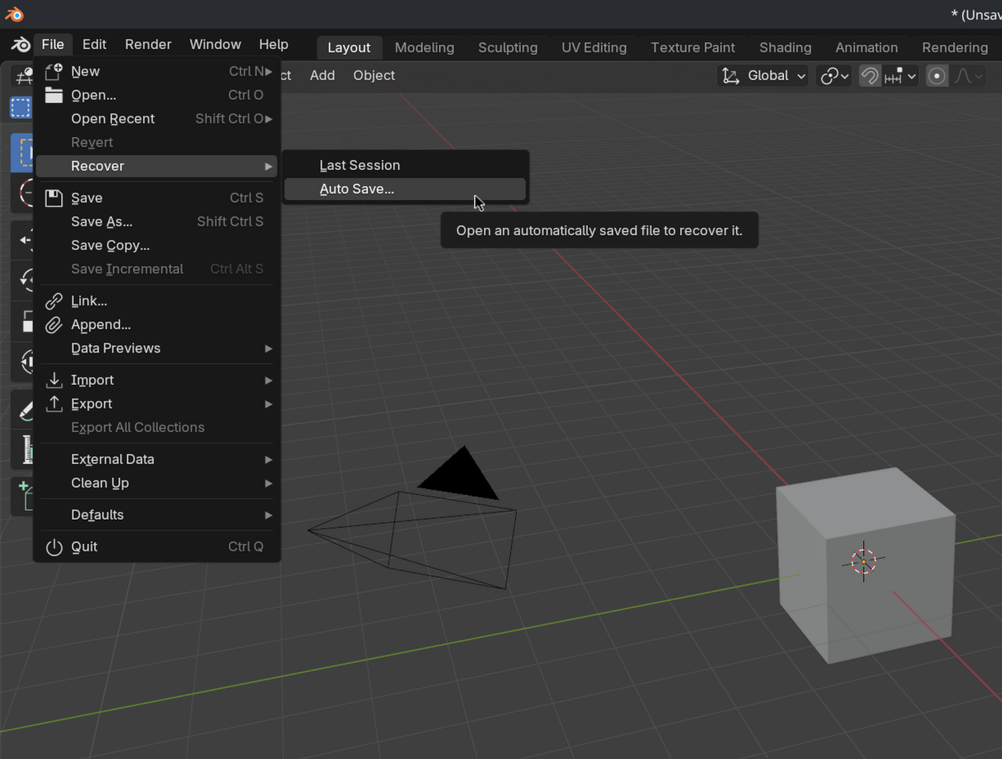Switch to the Sculpting workspace tab
The image size is (1002, 759).
click(x=508, y=47)
